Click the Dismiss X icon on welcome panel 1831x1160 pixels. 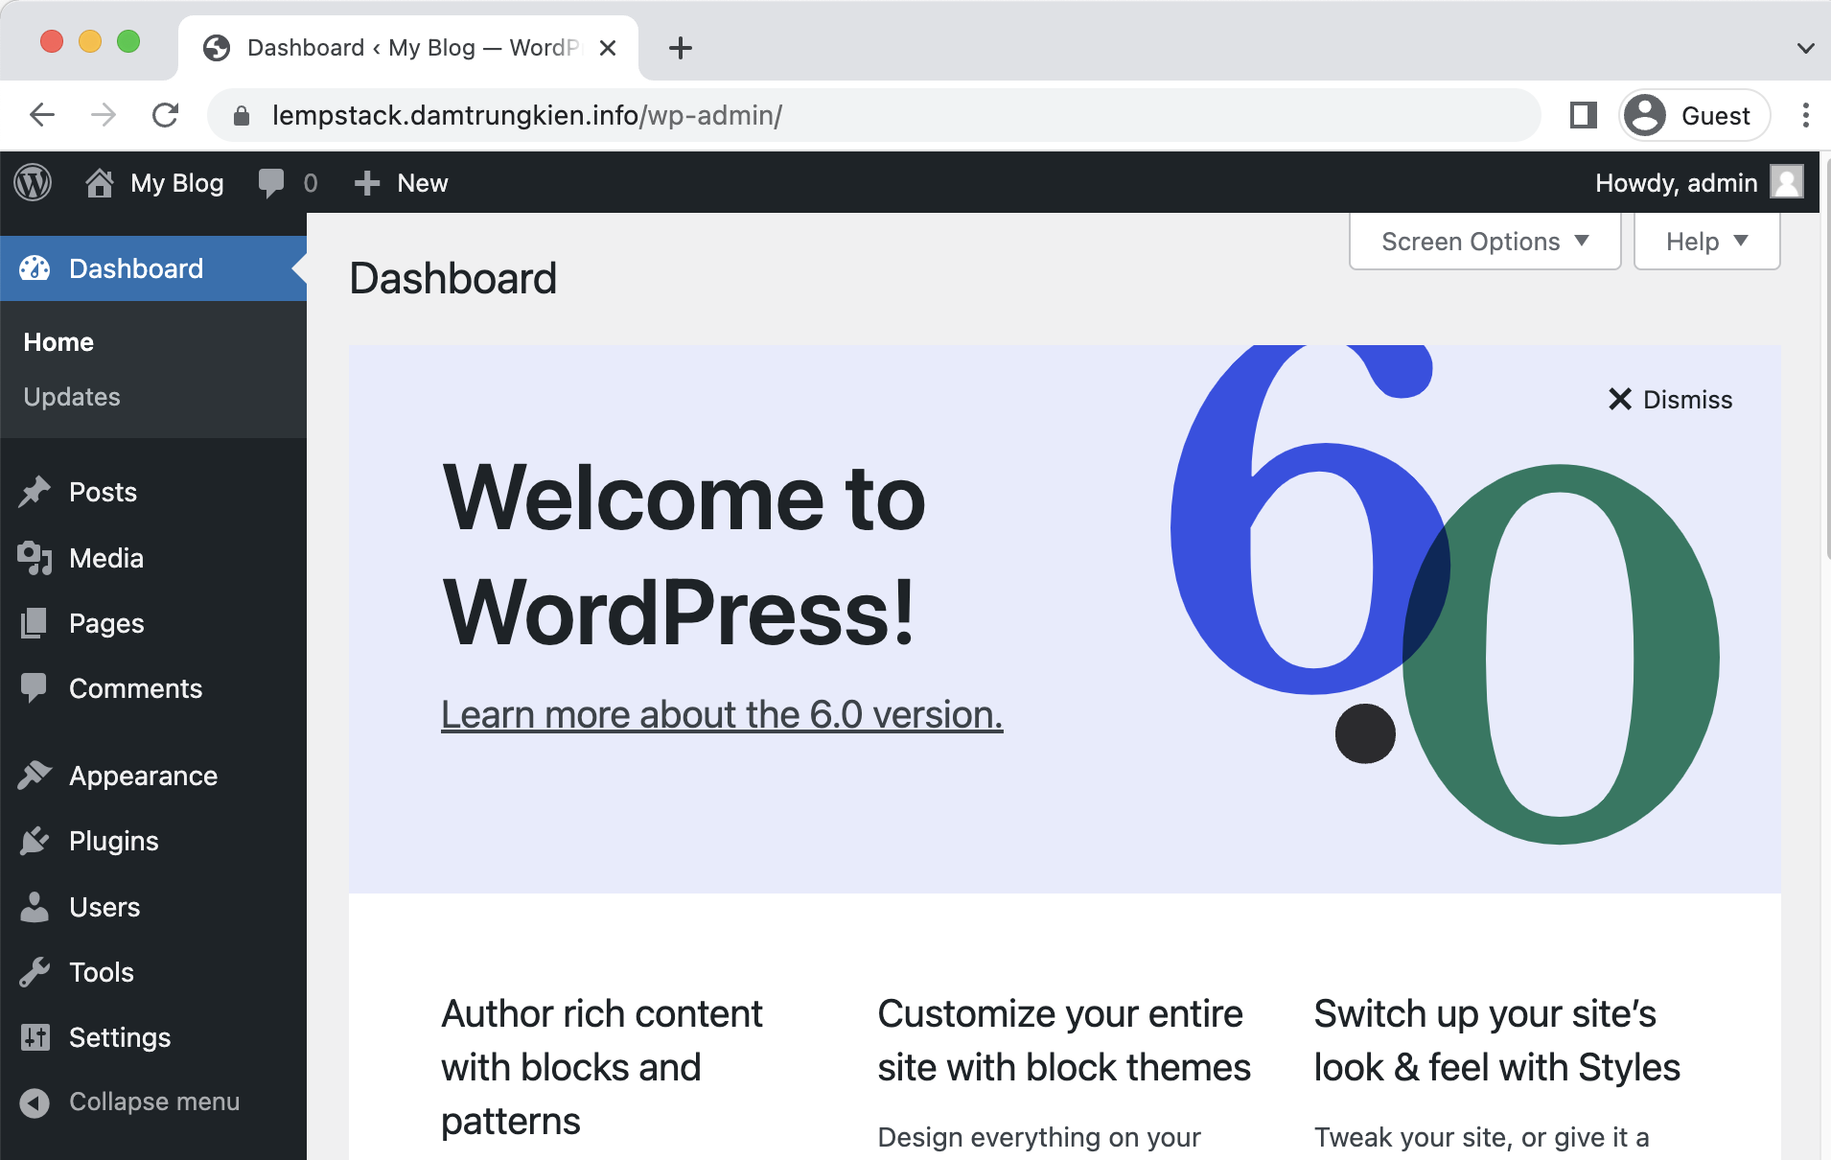point(1620,399)
